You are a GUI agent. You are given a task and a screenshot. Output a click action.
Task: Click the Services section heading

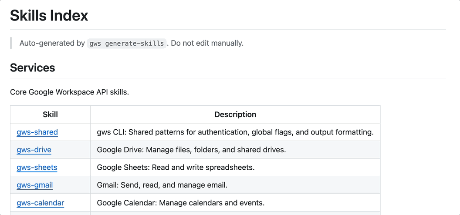(x=33, y=68)
